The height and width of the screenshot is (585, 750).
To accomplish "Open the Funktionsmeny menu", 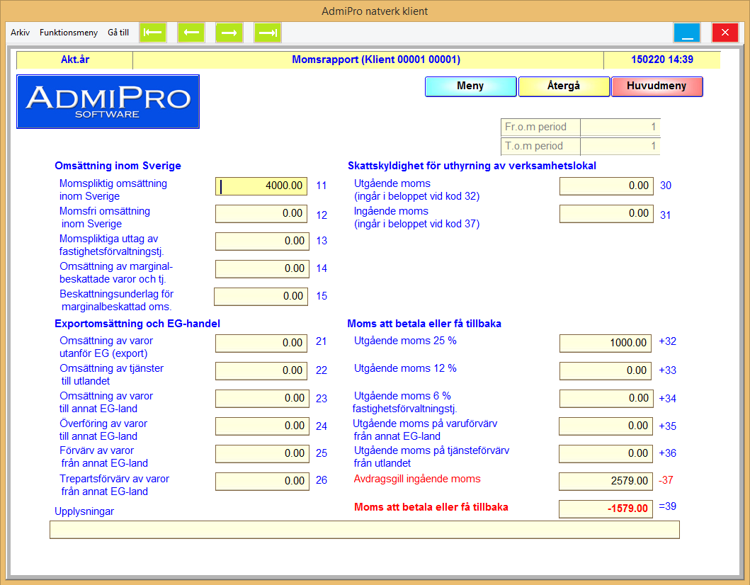I will 69,33.
